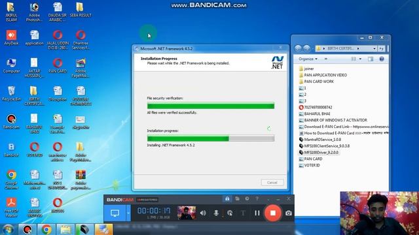Open VOTER ID Opera desktop icon
Screen dimensions: 419x235
tap(34, 149)
